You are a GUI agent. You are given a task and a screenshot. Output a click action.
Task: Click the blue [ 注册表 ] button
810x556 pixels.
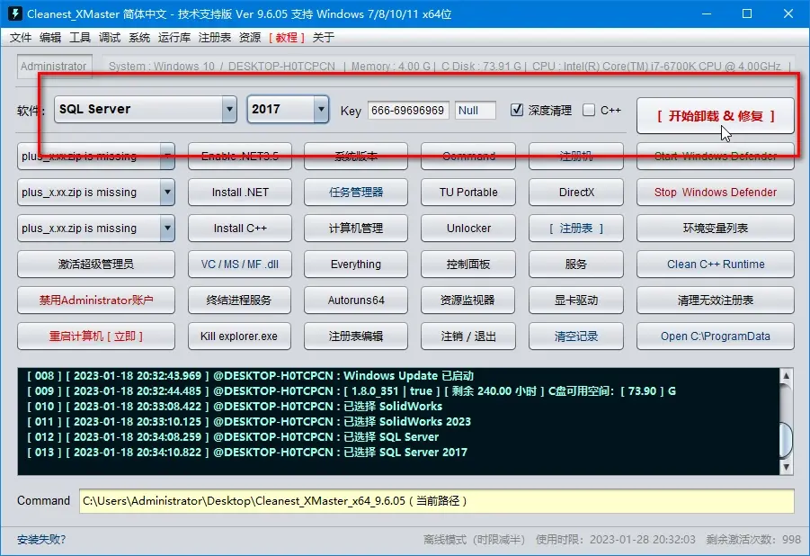[576, 229]
